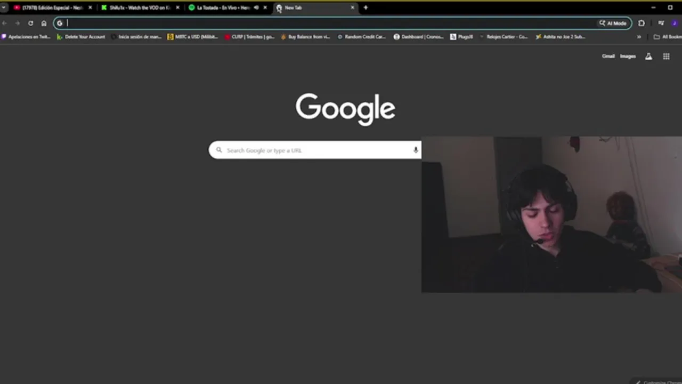Open Dashboard Cronos bookmark
682x384 pixels.
[419, 37]
